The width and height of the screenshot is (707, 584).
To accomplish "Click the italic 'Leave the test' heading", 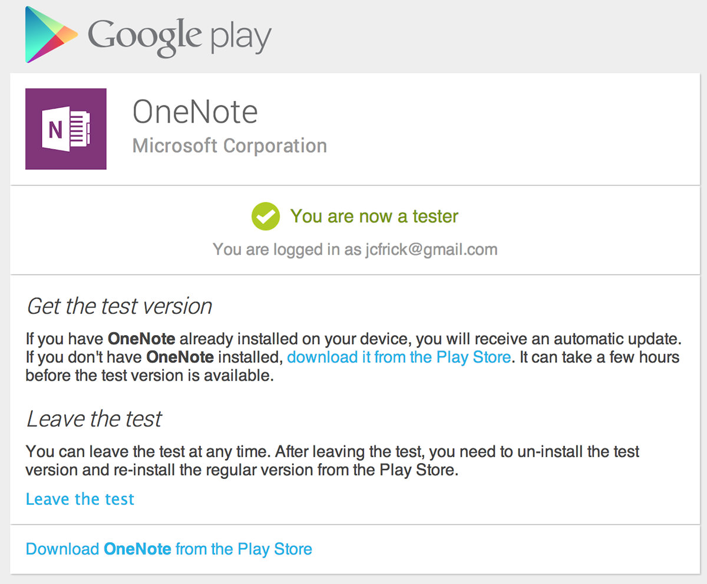I will [x=94, y=419].
